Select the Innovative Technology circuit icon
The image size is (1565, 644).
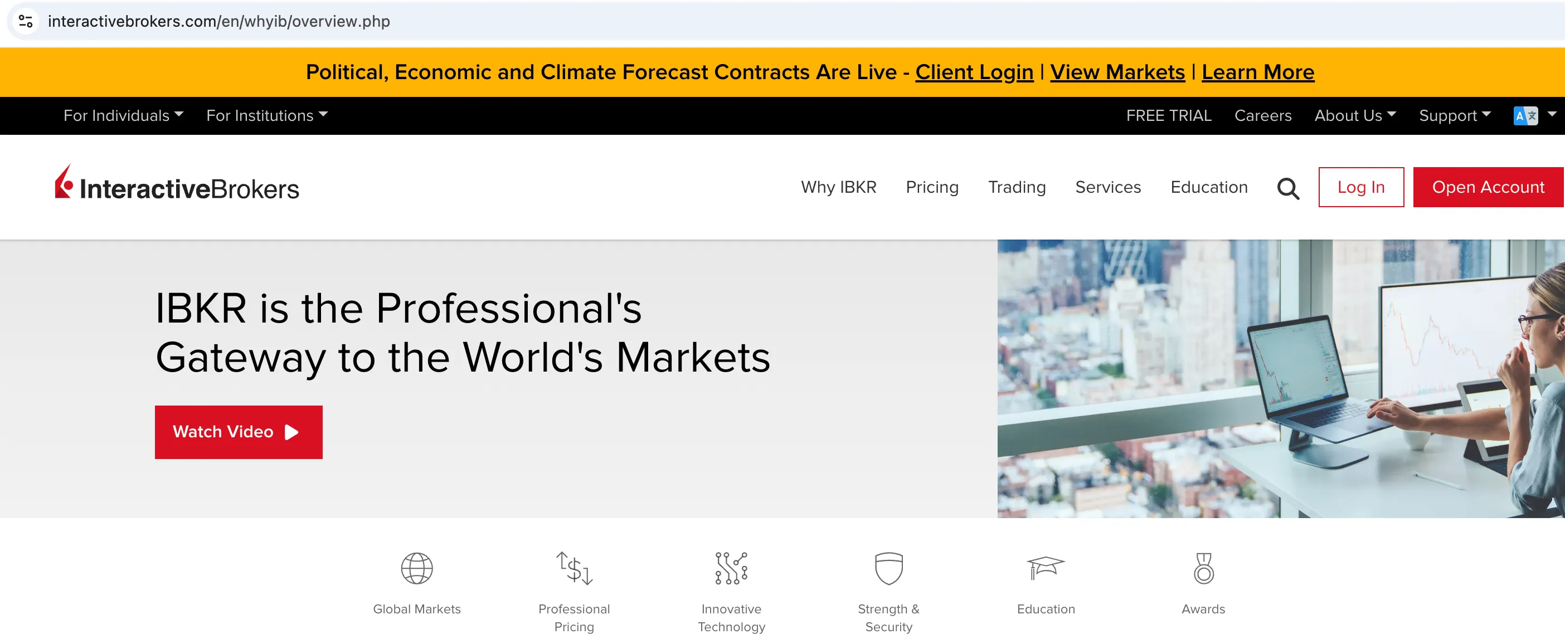click(x=731, y=568)
